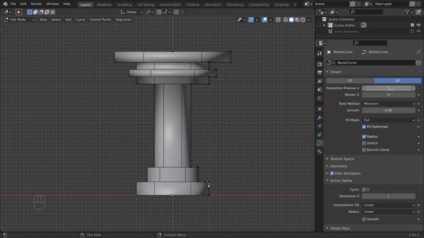Switch to the Modeling workspace tab

[x=104, y=5]
